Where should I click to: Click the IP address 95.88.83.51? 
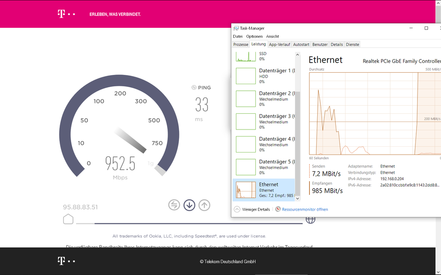80,207
